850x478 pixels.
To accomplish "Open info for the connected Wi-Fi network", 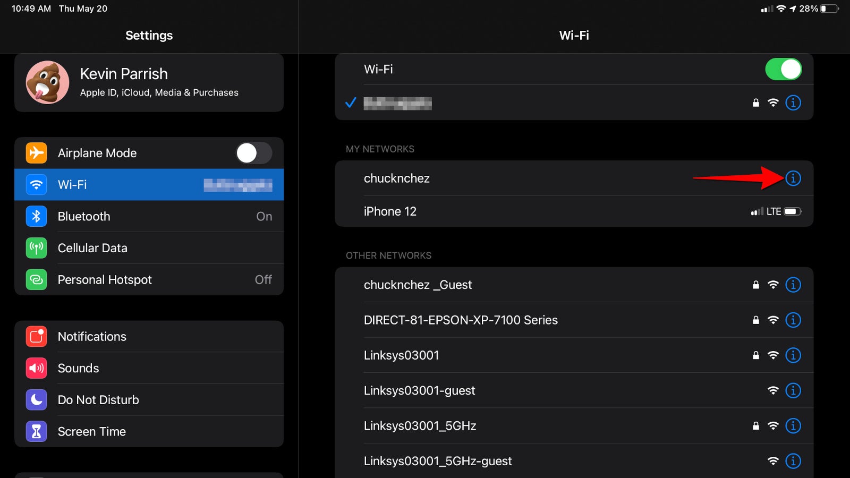I will click(x=793, y=103).
